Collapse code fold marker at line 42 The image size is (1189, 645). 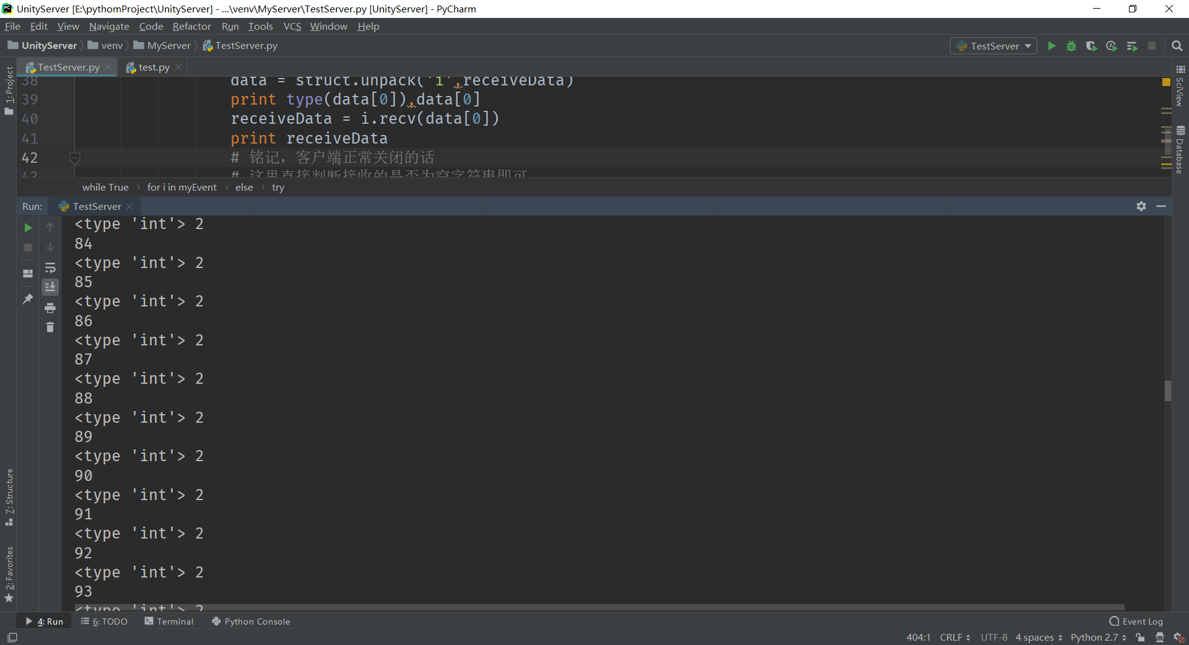click(x=75, y=158)
